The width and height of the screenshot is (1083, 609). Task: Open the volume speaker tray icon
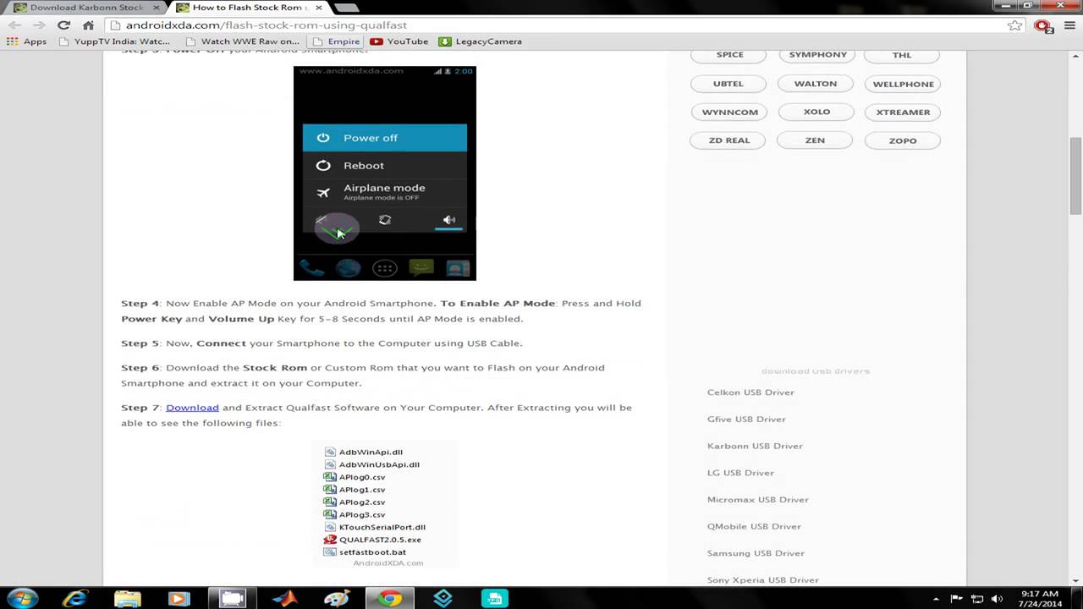pos(996,599)
